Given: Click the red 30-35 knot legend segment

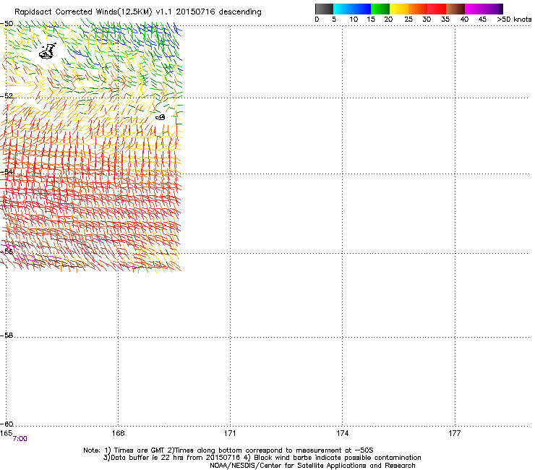Looking at the screenshot, I should click(x=437, y=9).
